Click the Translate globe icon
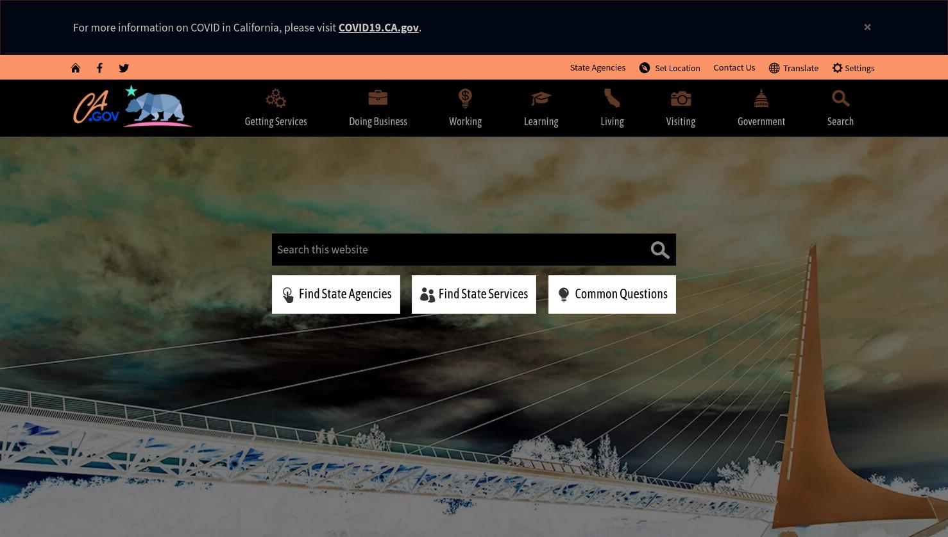 point(774,68)
